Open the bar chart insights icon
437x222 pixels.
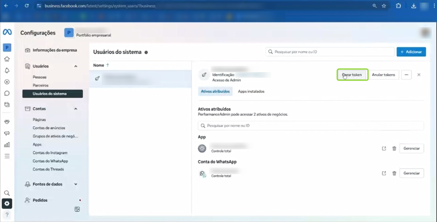click(7, 145)
